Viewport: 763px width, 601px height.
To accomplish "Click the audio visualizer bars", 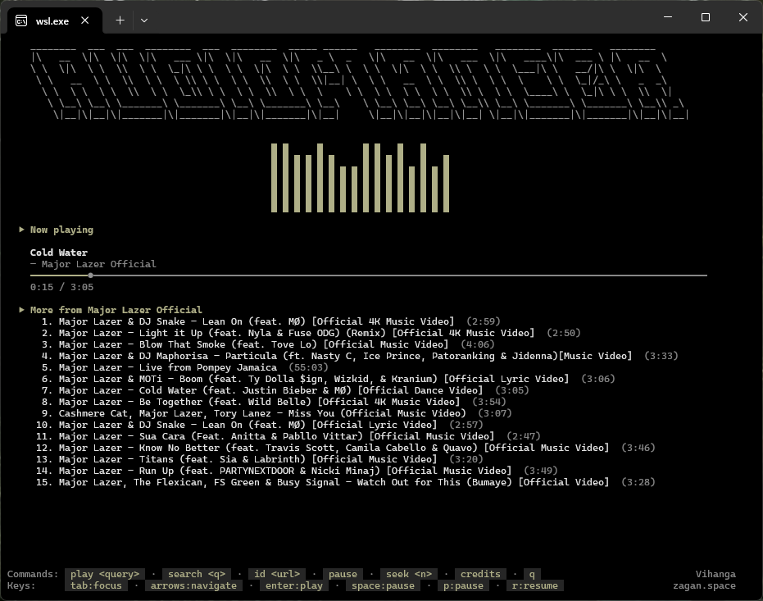I will 360,178.
